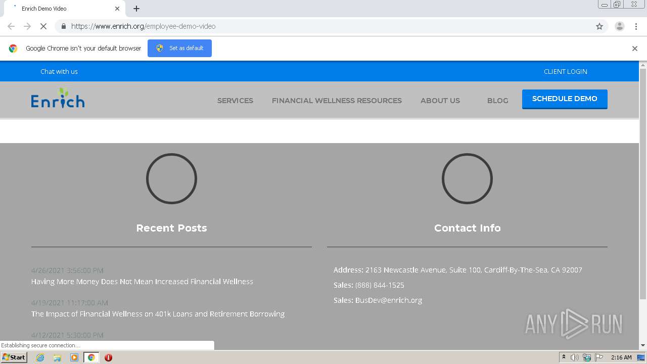Click the red antivirus taskbar icon
This screenshot has height=364, width=647.
coord(108,357)
